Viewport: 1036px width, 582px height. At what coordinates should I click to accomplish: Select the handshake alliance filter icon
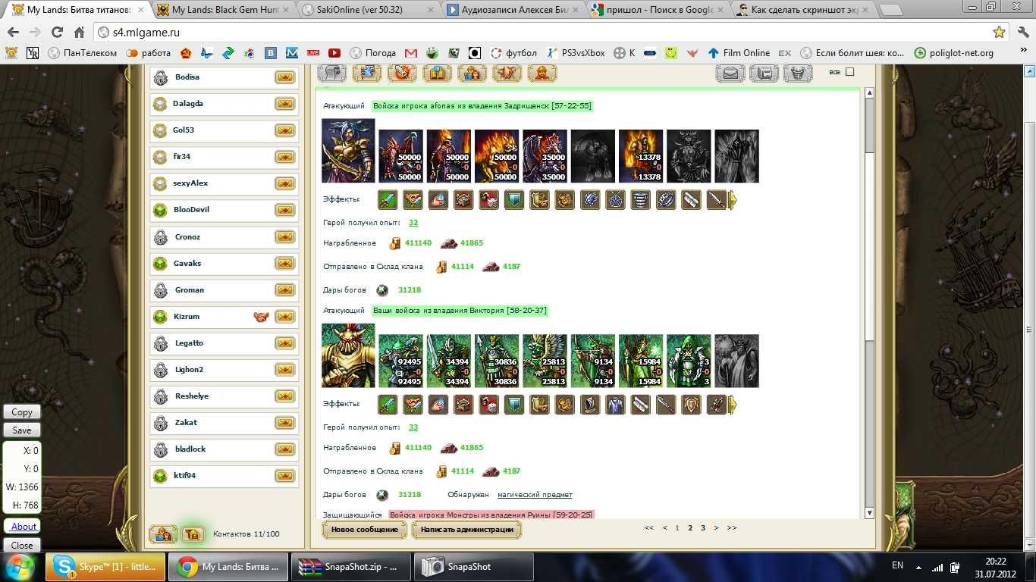(507, 74)
